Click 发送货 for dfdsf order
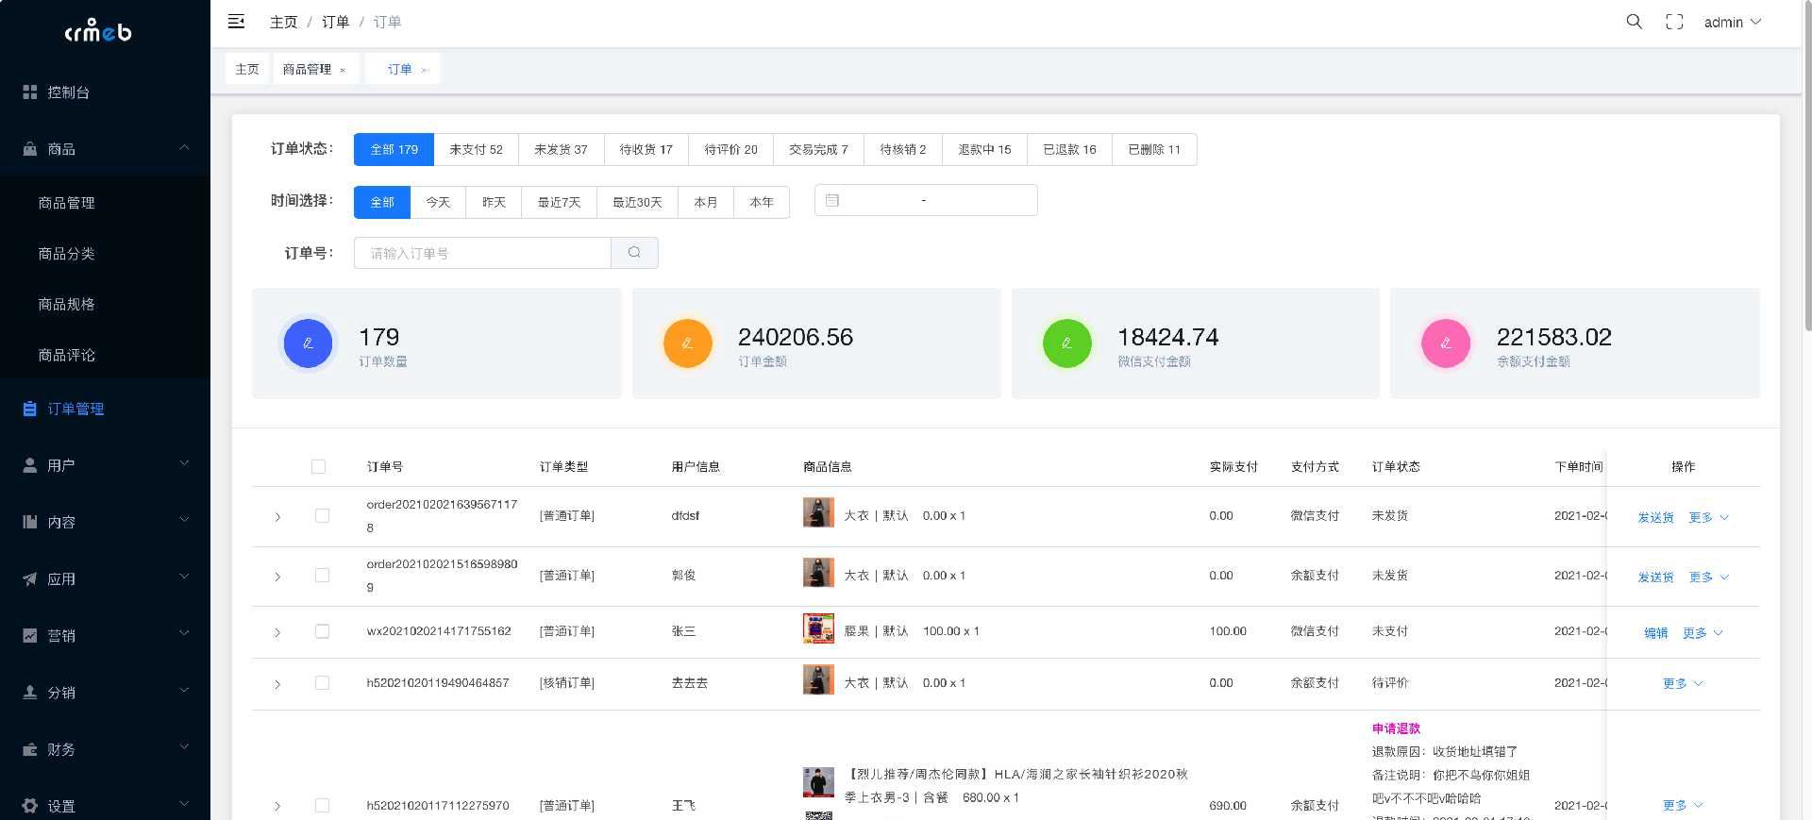Image resolution: width=1812 pixels, height=820 pixels. point(1655,517)
